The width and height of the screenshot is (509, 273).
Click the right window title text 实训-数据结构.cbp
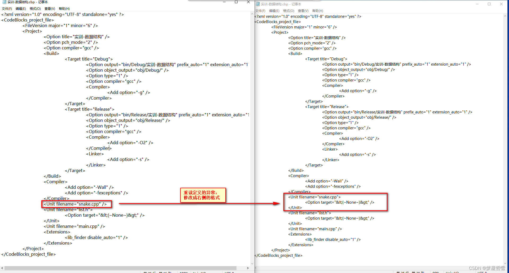click(x=274, y=4)
